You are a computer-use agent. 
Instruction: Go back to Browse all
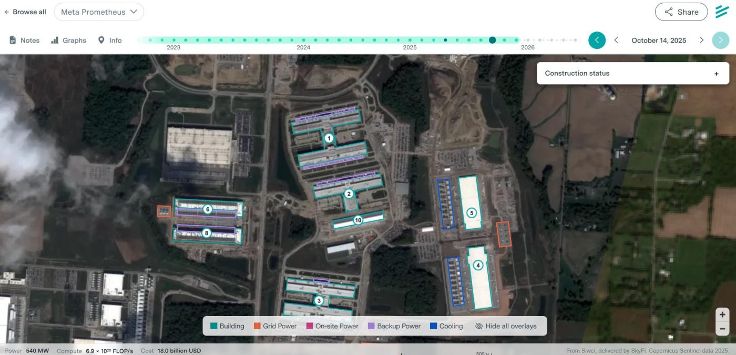(25, 12)
